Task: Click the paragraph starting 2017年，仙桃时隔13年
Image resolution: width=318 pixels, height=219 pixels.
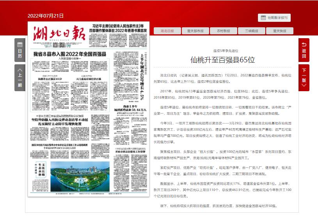Action: pos(222,94)
